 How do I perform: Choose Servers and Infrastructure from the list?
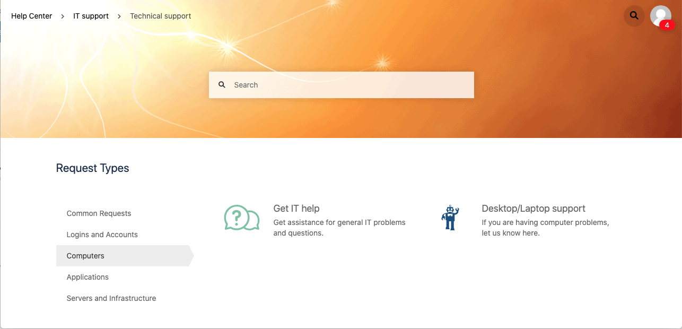[111, 298]
